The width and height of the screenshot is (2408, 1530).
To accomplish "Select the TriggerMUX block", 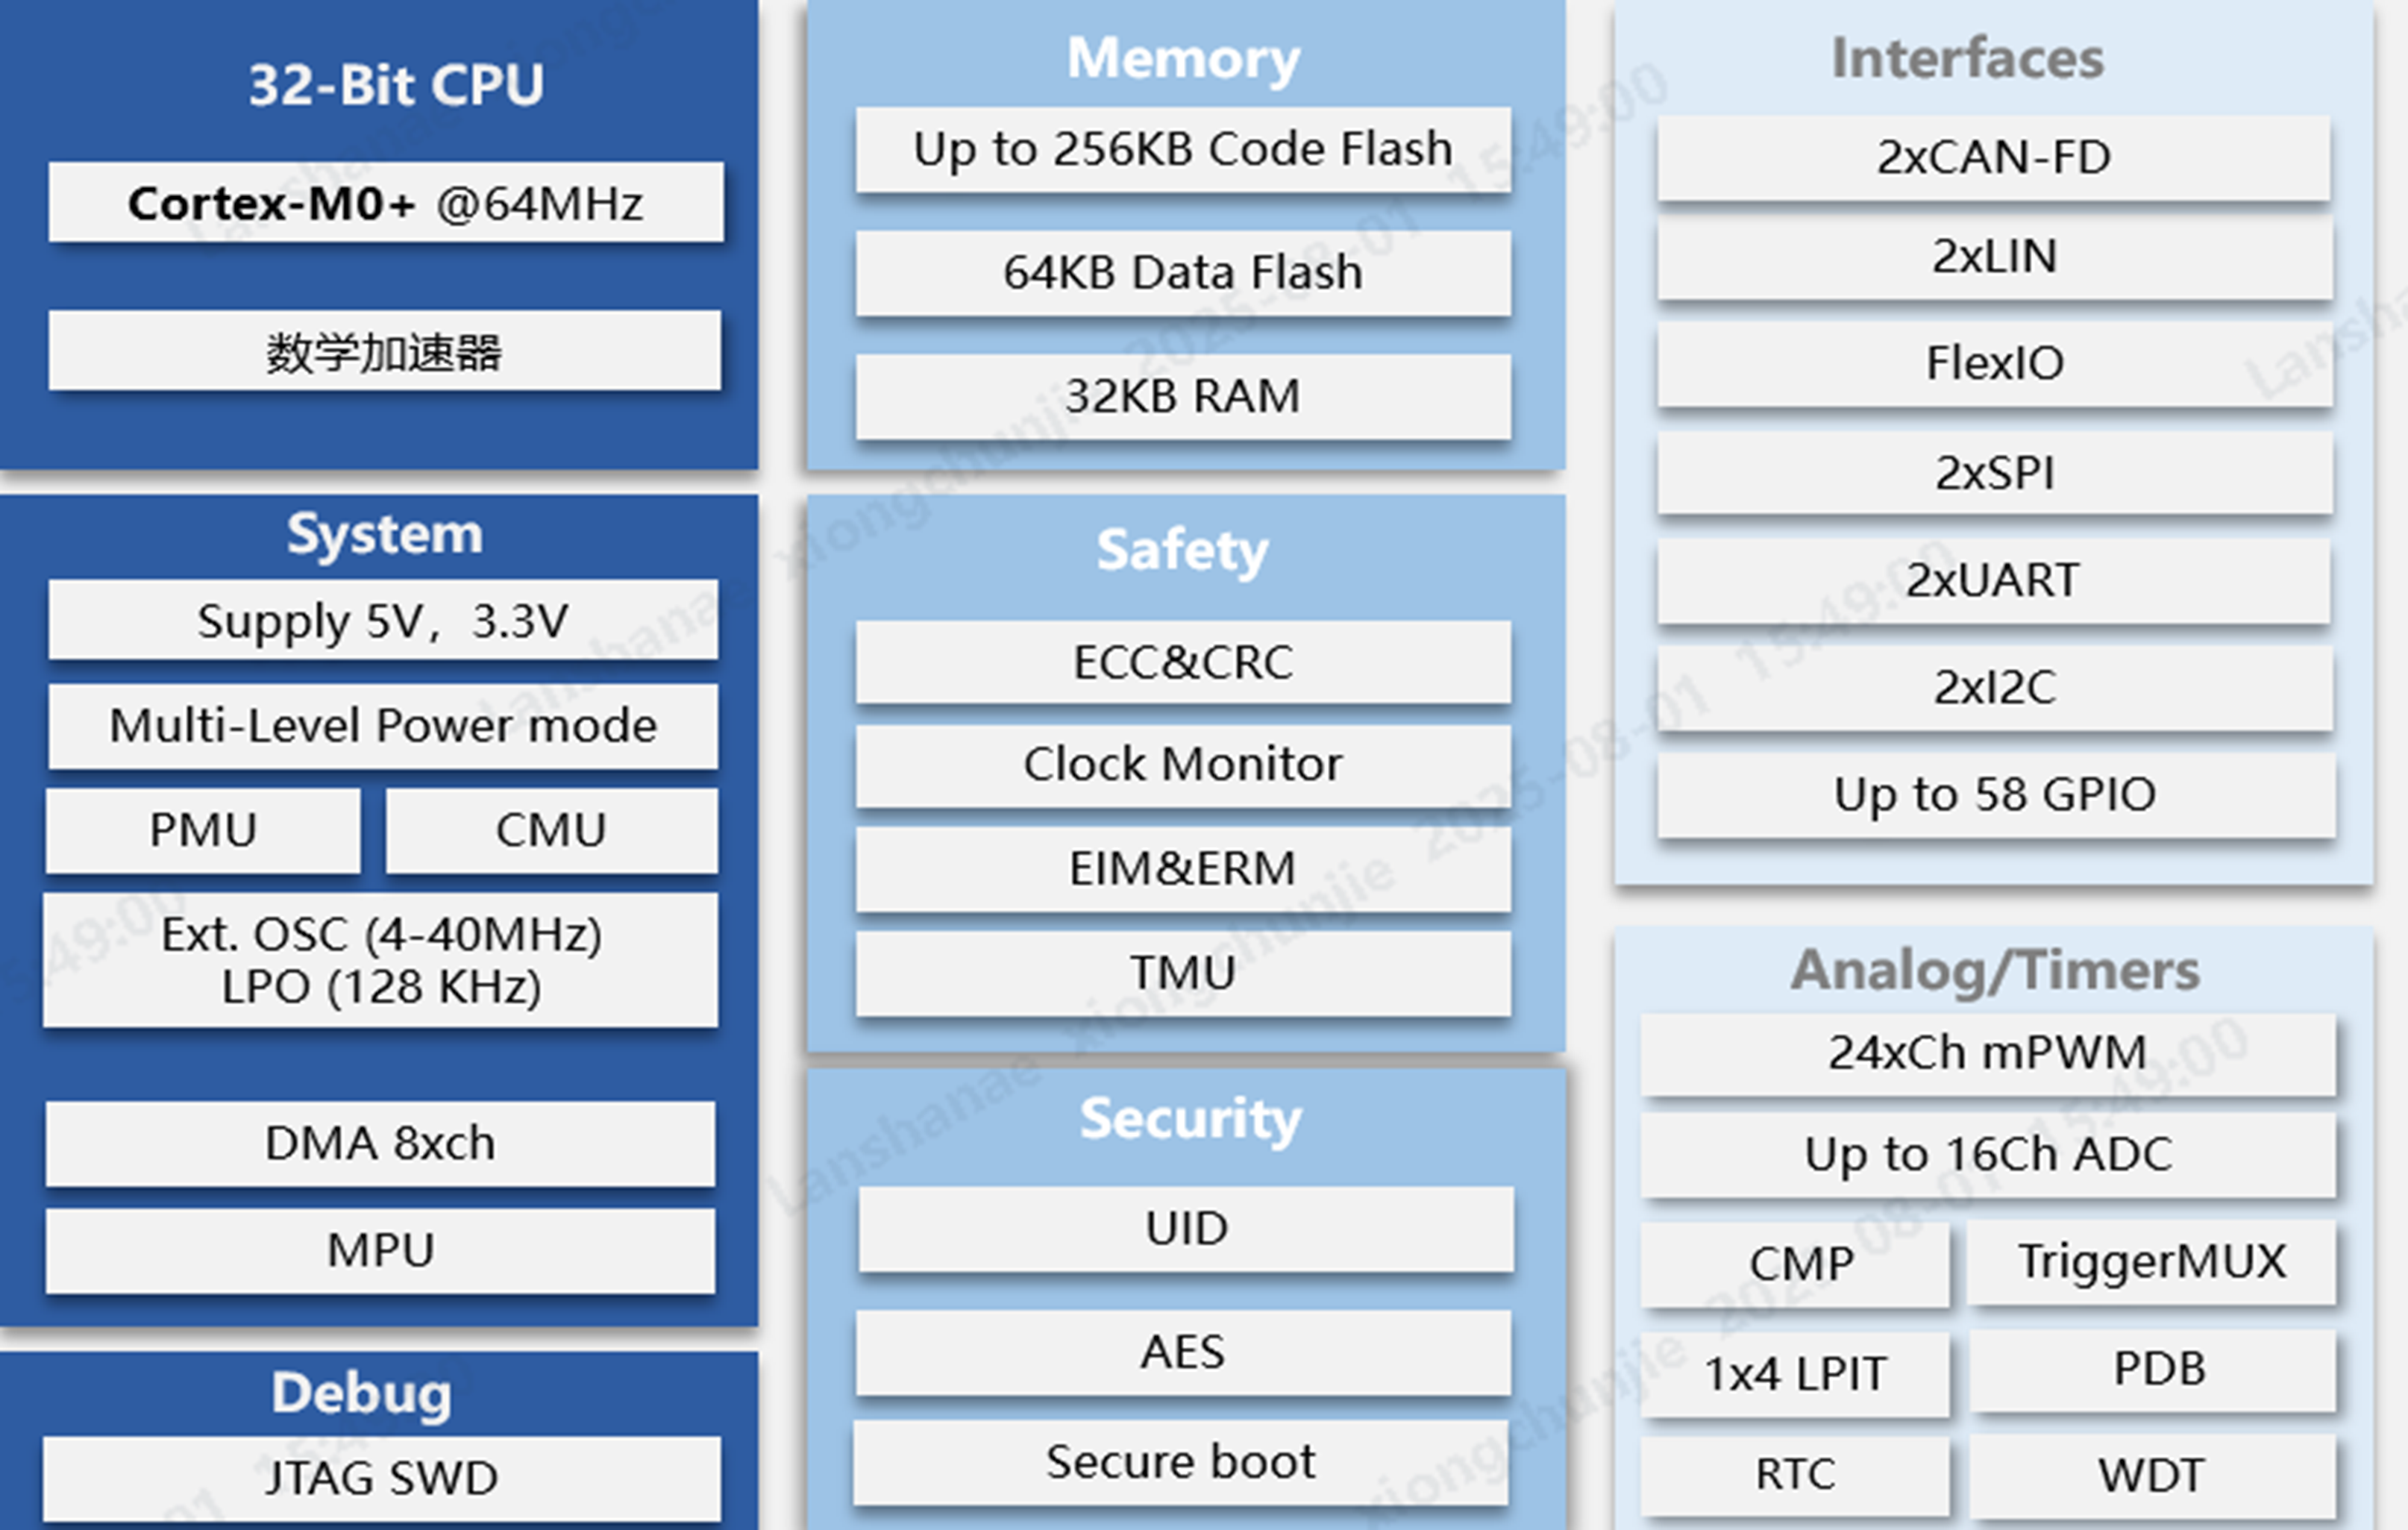I will pyautogui.click(x=2152, y=1262).
